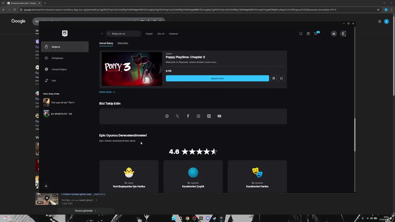Click the Chrome address bar URL
This screenshot has width=395, height=222.
(x=180, y=10)
